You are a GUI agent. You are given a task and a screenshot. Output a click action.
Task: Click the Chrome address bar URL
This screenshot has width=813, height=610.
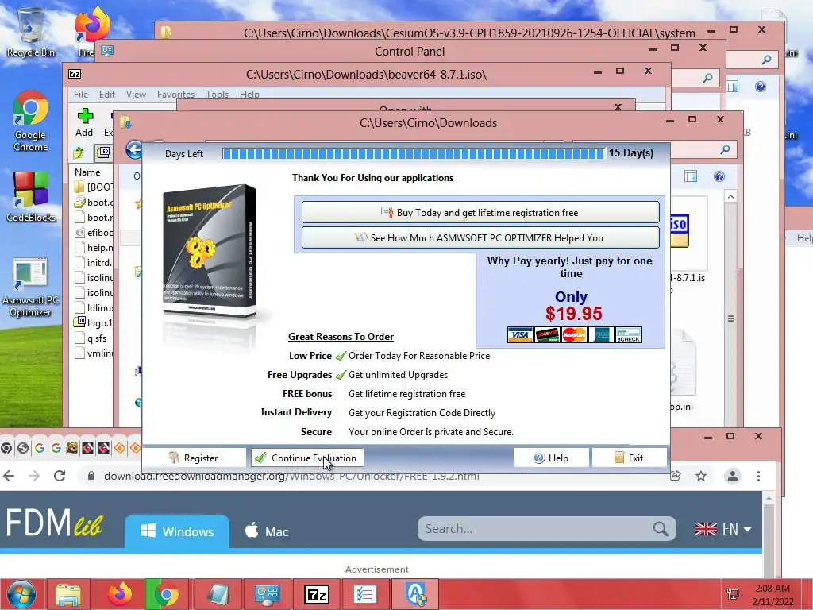click(291, 476)
